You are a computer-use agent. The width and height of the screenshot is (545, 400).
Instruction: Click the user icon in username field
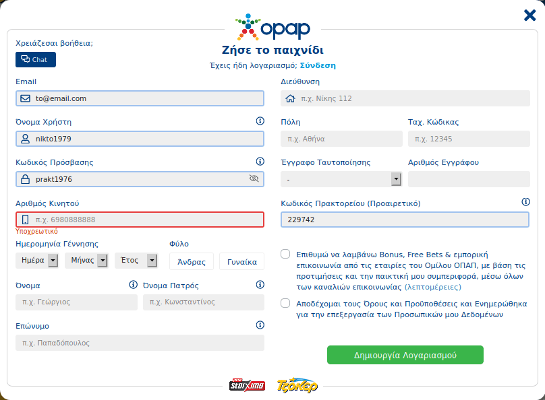(26, 139)
